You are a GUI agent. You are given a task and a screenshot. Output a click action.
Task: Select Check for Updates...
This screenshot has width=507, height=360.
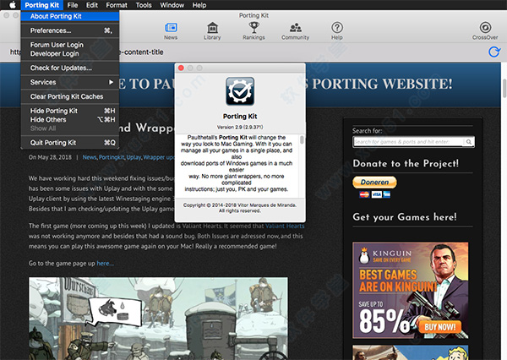[x=70, y=68]
